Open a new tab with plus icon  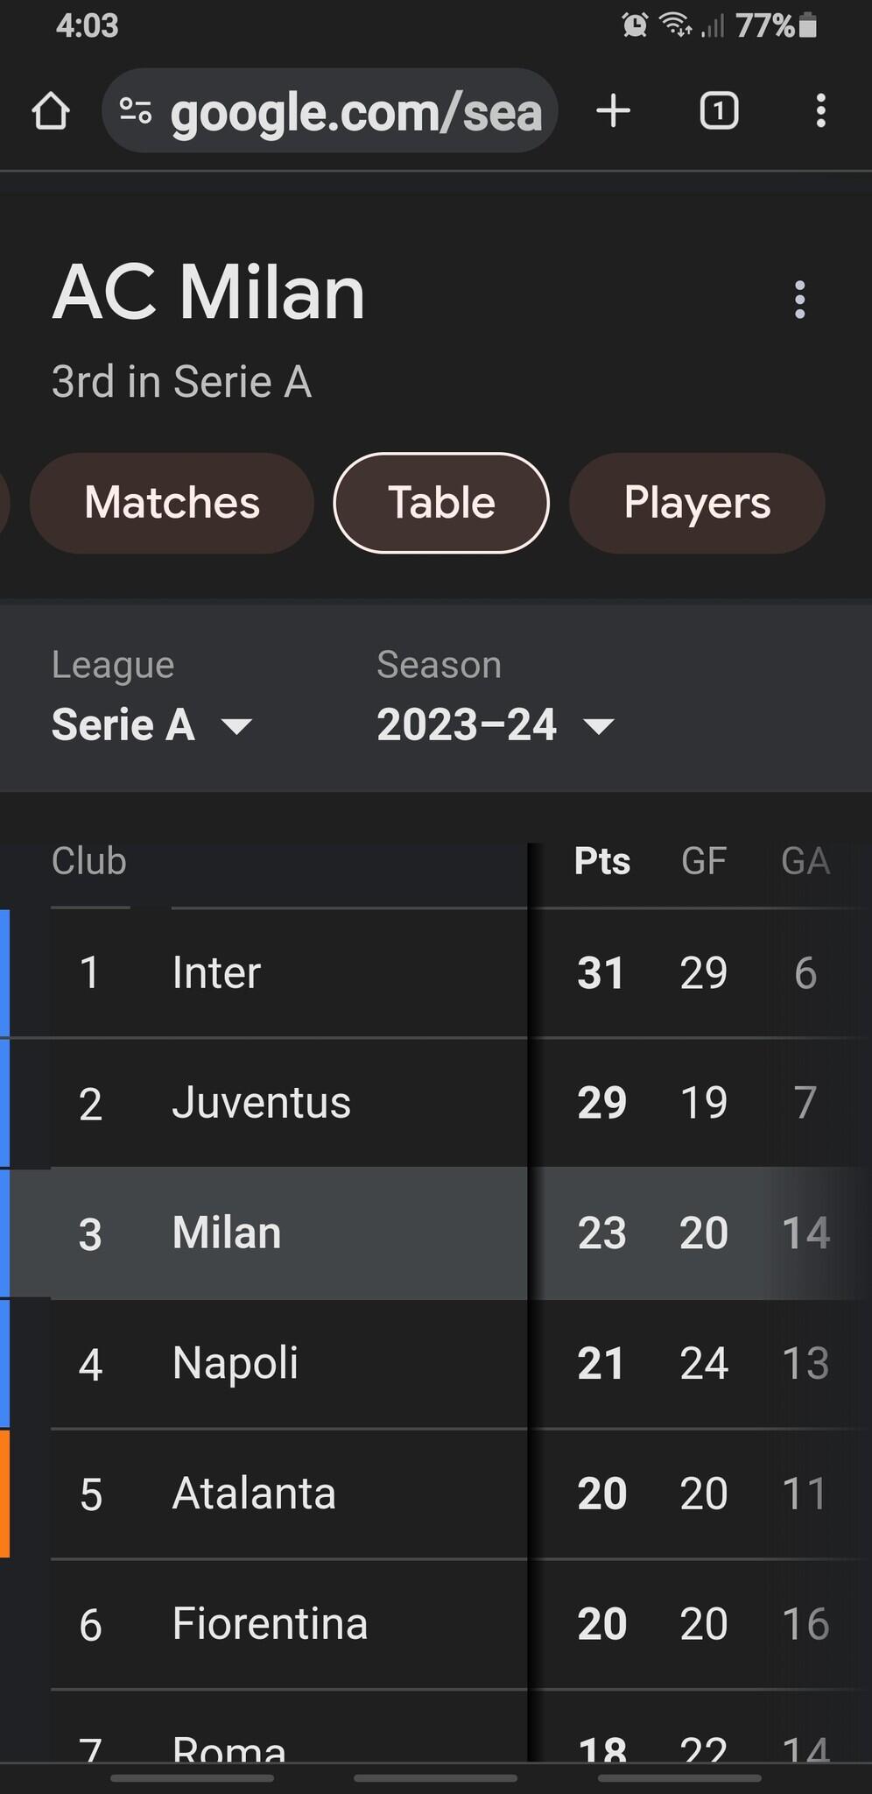coord(613,111)
